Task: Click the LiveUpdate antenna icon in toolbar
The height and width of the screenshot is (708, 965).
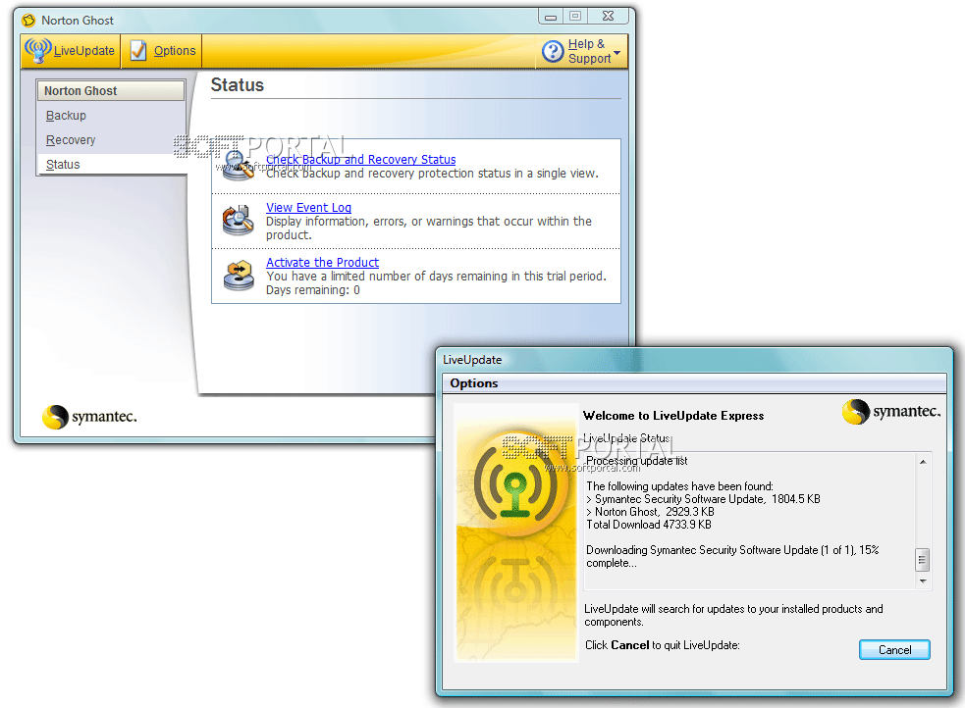Action: point(37,50)
